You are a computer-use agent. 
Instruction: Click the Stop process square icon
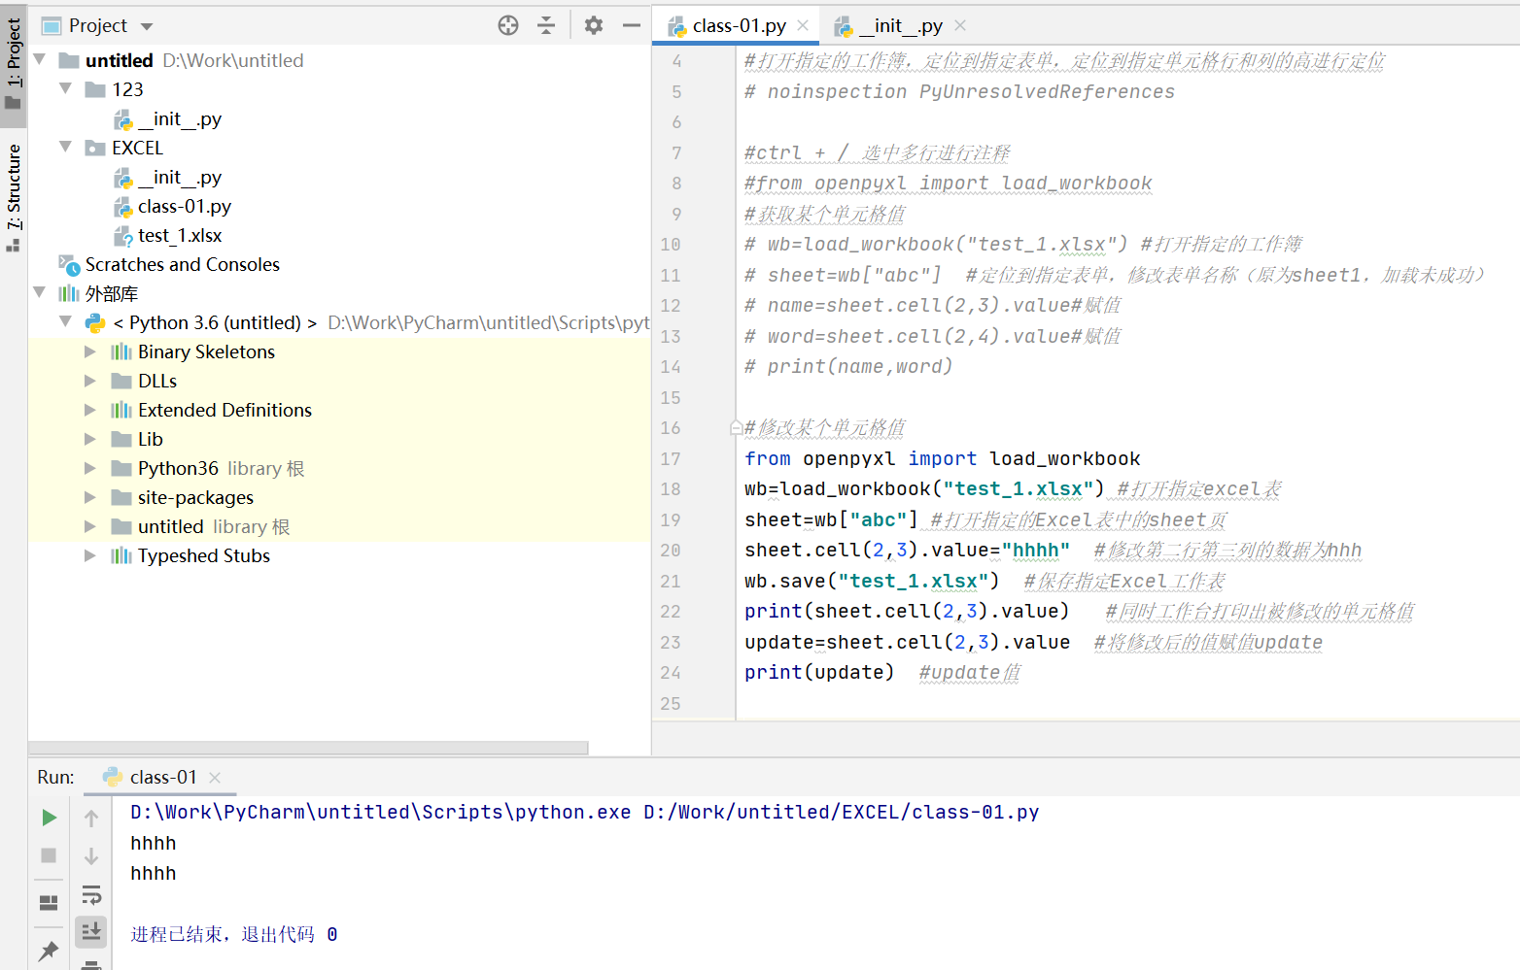(49, 855)
